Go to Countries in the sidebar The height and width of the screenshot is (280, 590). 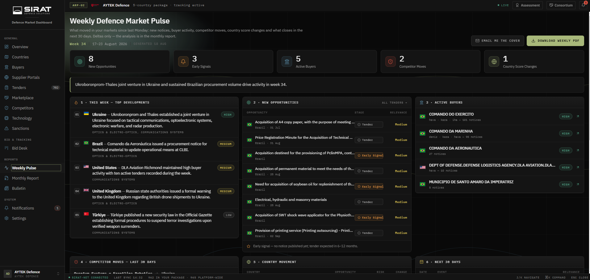[x=32, y=57]
